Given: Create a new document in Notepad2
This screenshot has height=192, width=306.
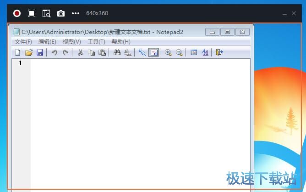Looking at the screenshot, I should point(18,52).
